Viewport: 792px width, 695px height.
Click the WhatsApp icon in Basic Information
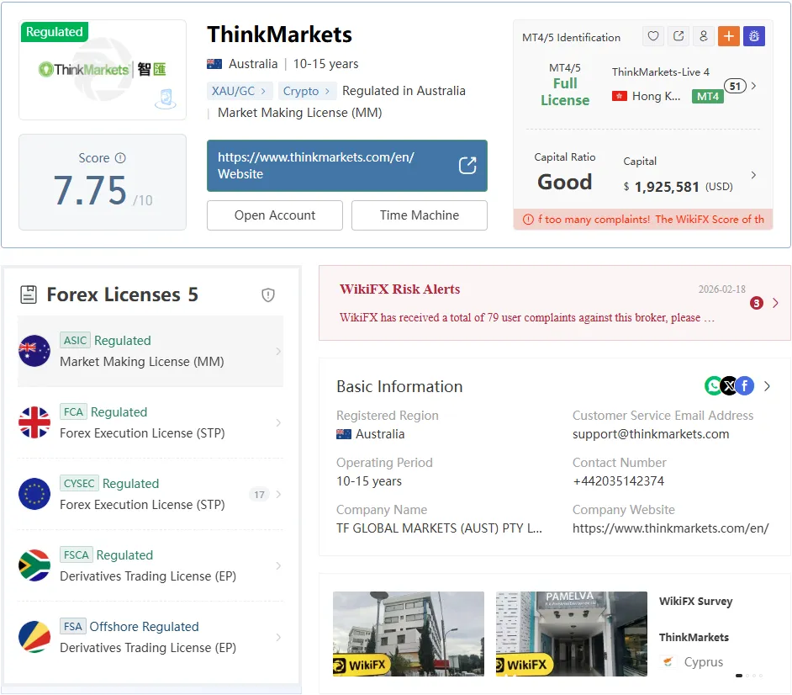(x=713, y=386)
